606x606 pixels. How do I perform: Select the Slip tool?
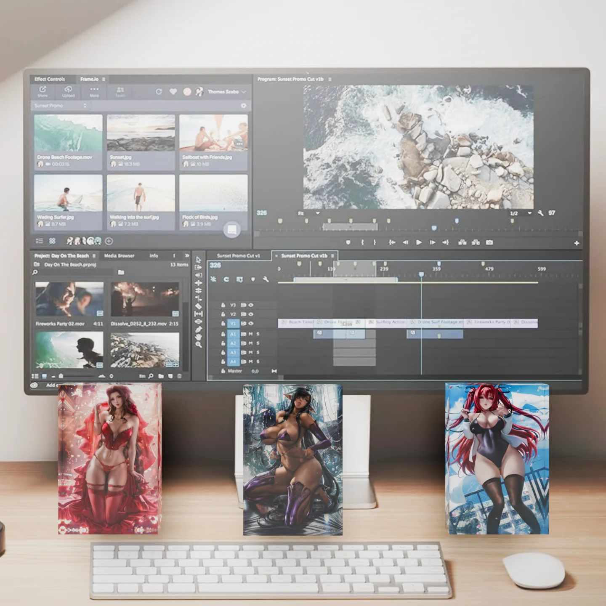[198, 314]
